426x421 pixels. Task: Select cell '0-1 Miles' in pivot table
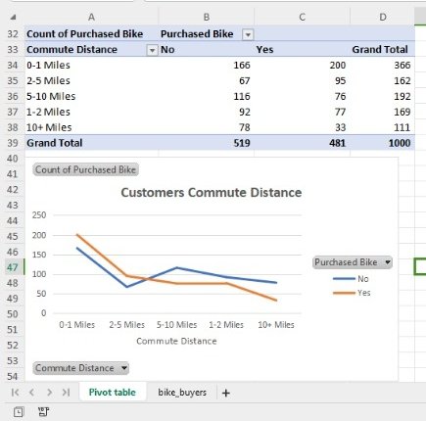[x=91, y=66]
